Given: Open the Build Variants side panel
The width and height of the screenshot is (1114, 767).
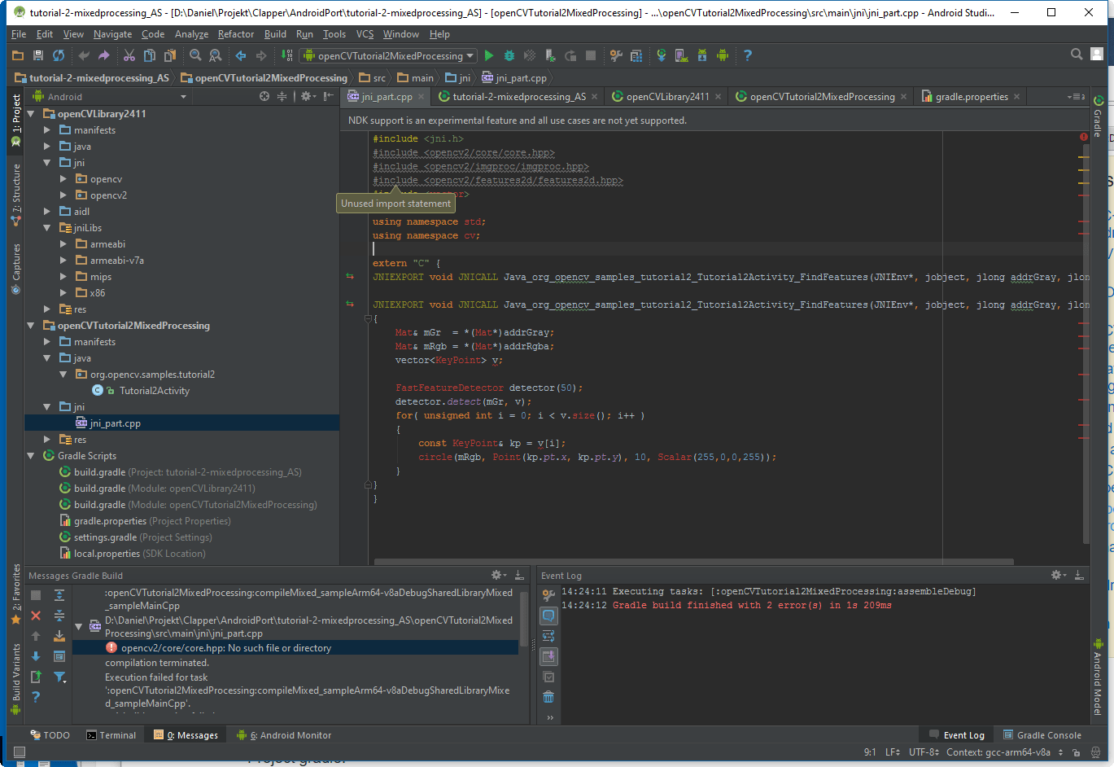Looking at the screenshot, I should click(x=15, y=679).
